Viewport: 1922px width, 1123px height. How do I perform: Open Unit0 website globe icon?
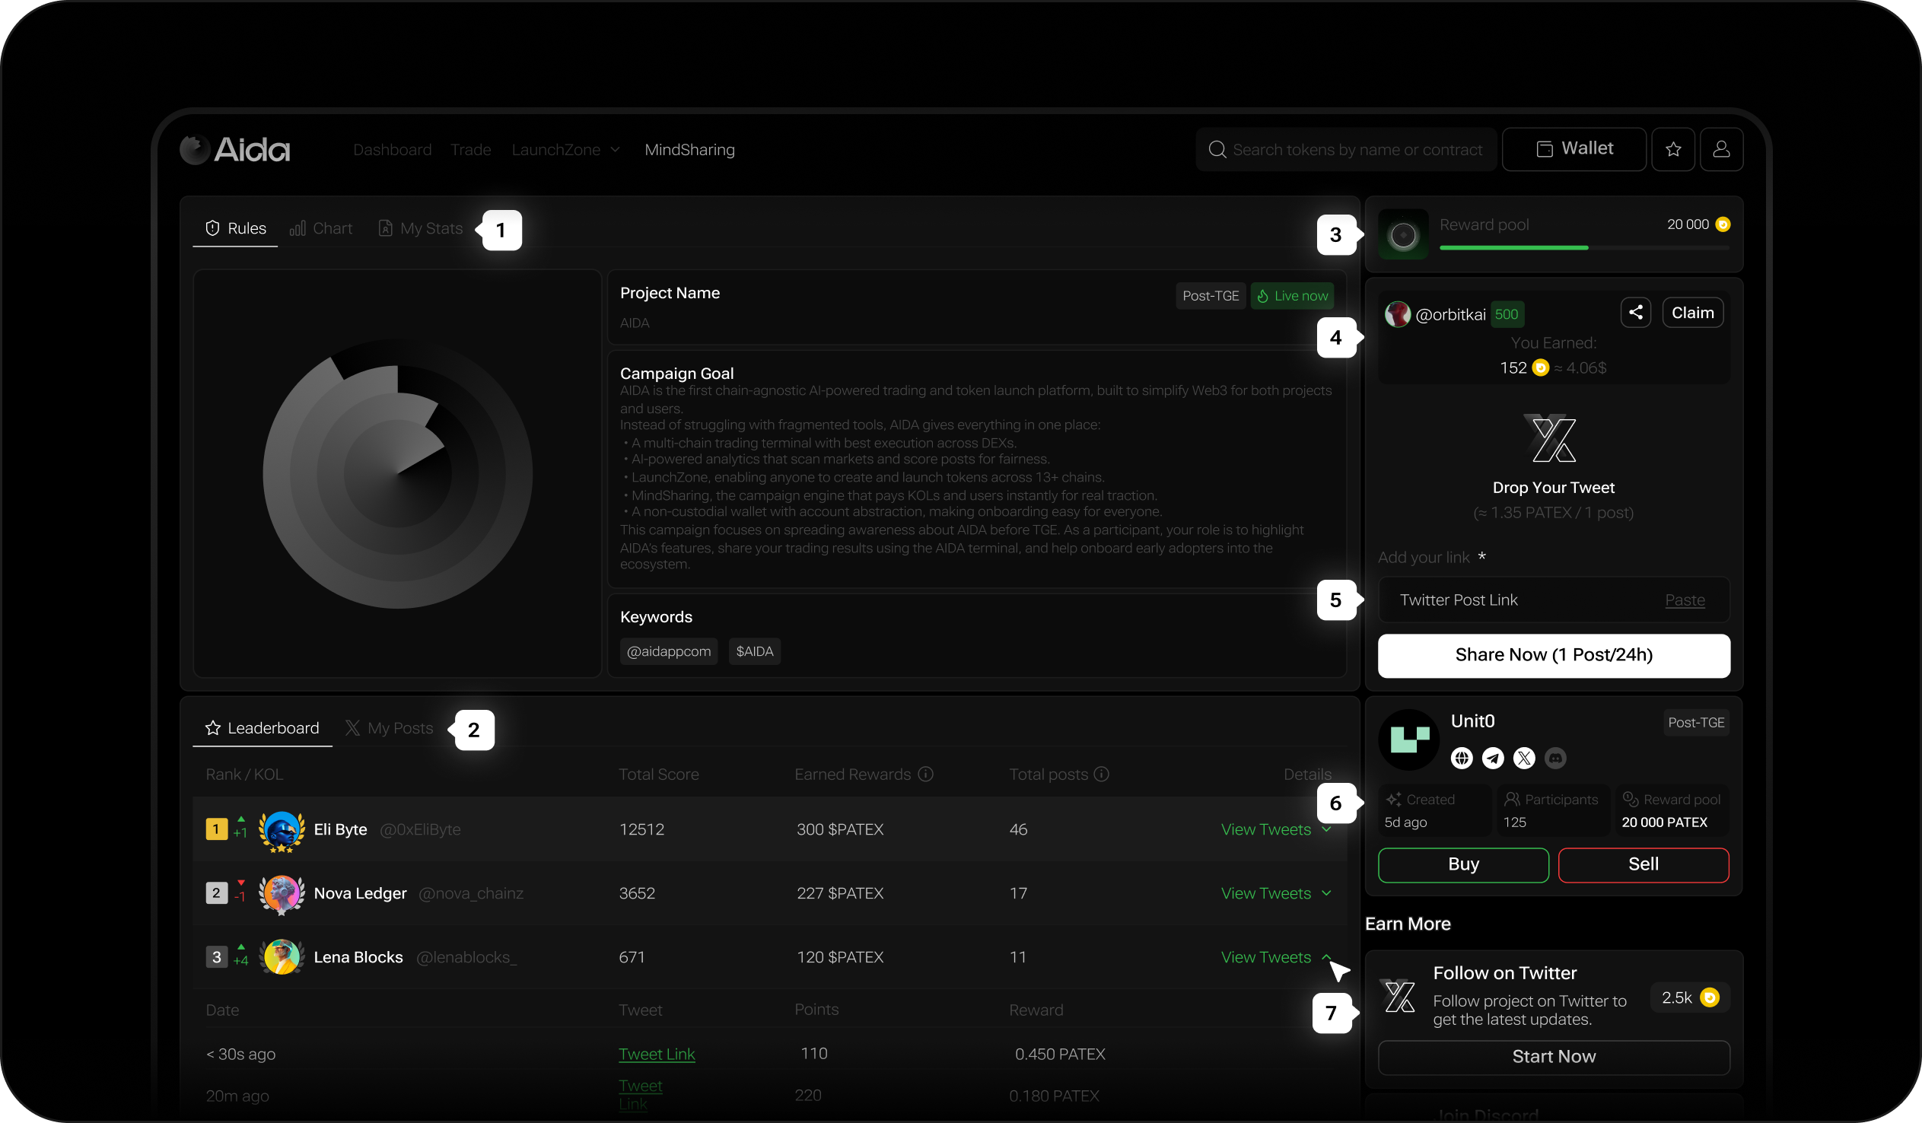click(x=1462, y=758)
